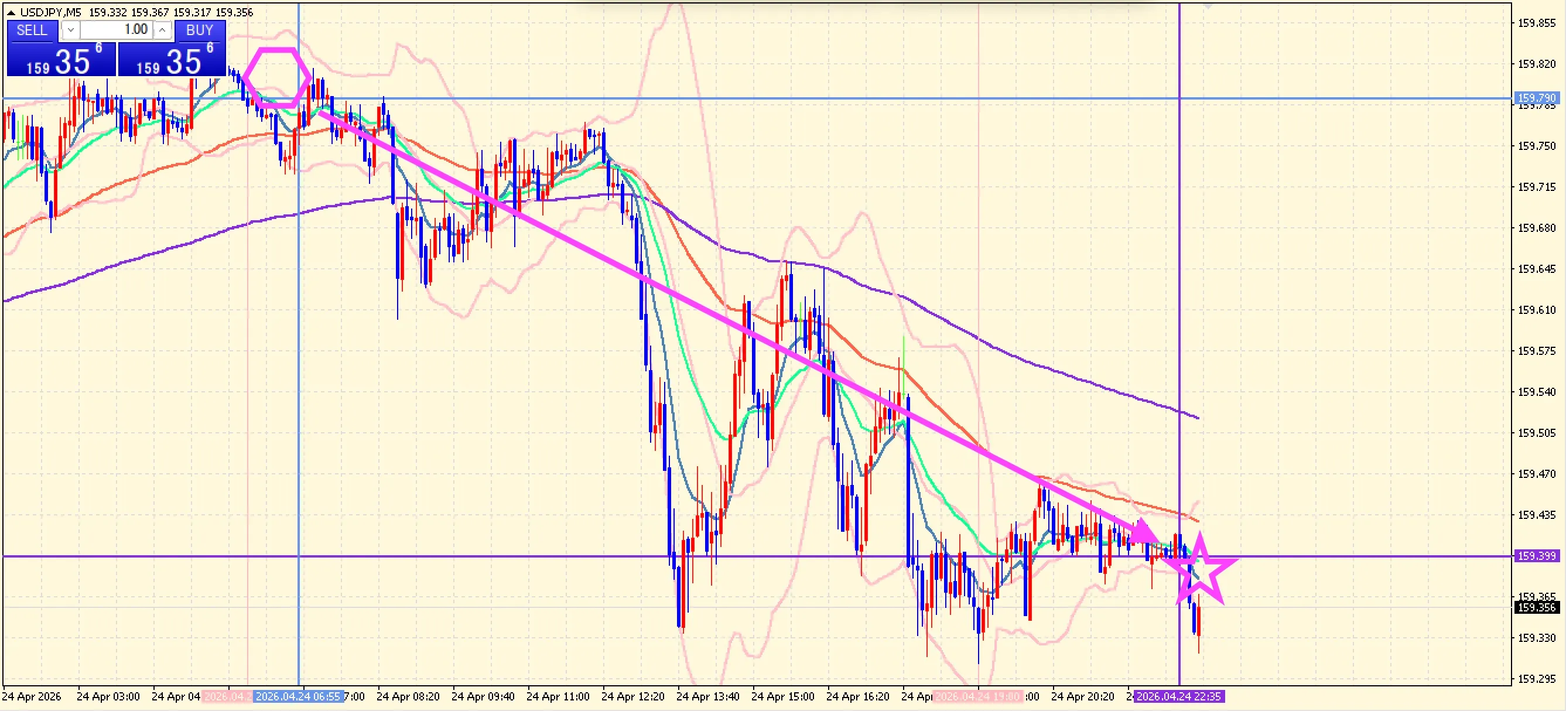Click the BUY button
1566x711 pixels.
(199, 30)
